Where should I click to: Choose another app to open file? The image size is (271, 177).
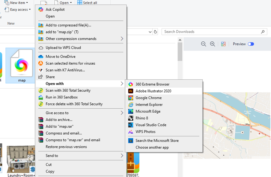click(x=152, y=147)
